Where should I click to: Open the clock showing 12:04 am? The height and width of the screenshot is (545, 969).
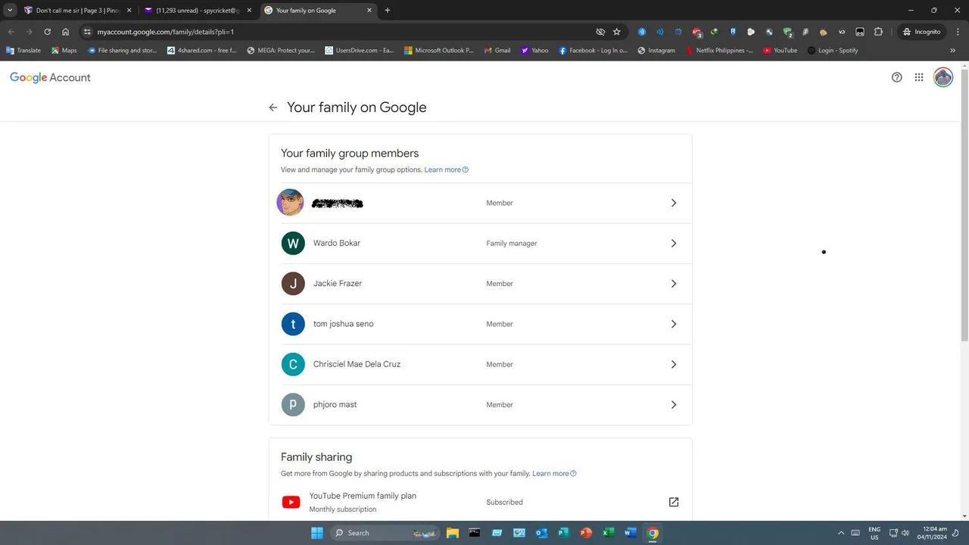pyautogui.click(x=932, y=533)
